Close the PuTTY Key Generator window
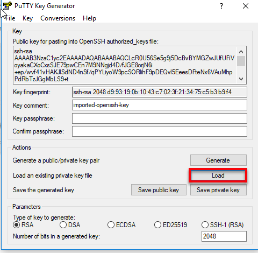 pyautogui.click(x=246, y=6)
